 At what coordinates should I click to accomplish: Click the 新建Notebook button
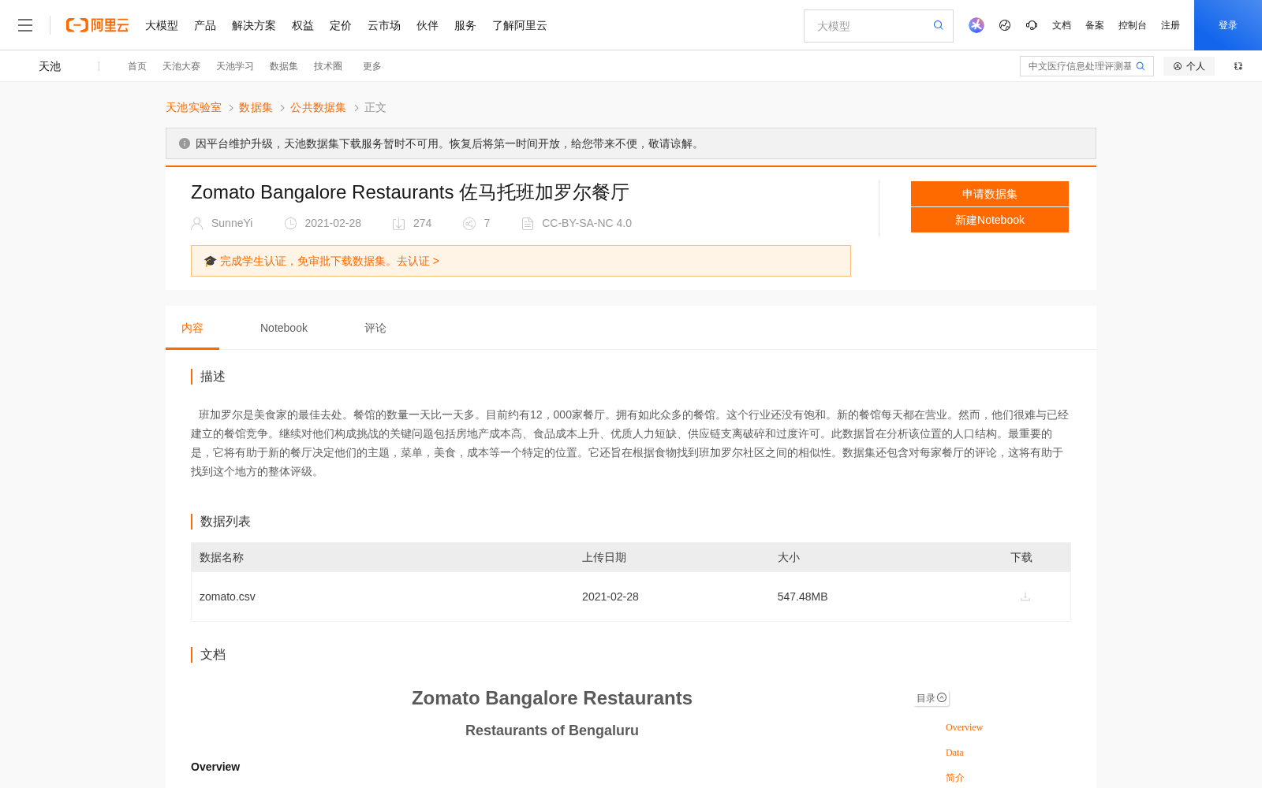[990, 220]
